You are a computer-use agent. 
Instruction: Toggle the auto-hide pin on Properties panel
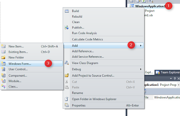click(175, 79)
